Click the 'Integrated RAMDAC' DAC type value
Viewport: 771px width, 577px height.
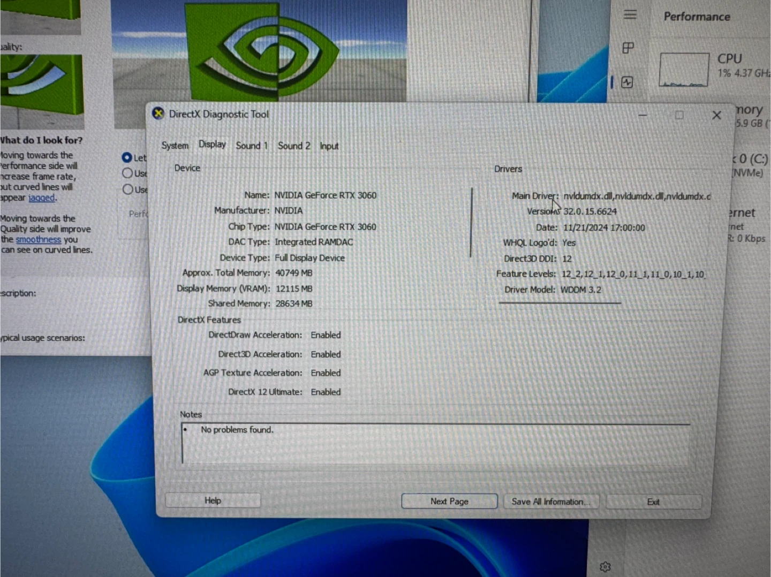pyautogui.click(x=314, y=242)
